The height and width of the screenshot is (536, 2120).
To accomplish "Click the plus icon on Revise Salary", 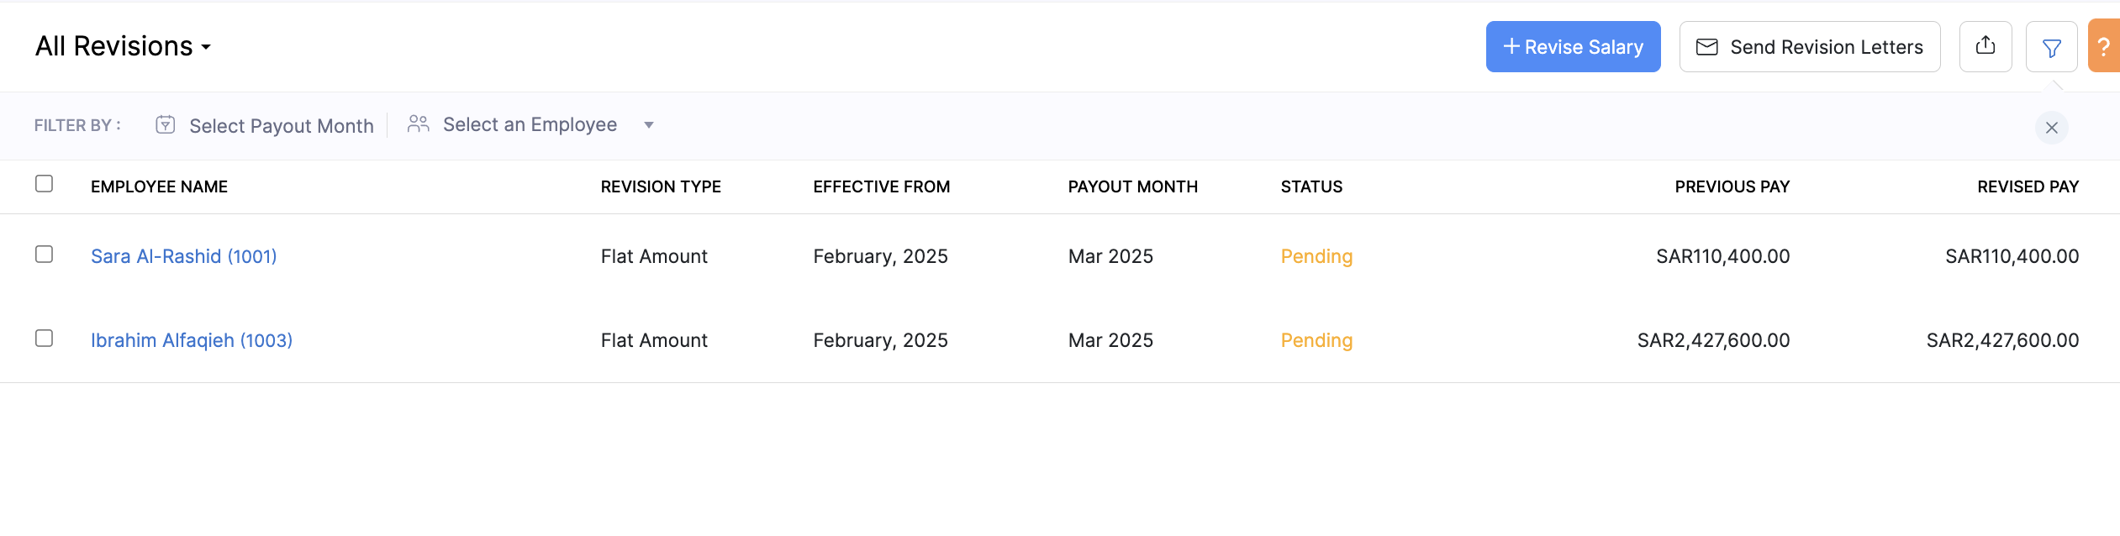I will click(x=1511, y=47).
